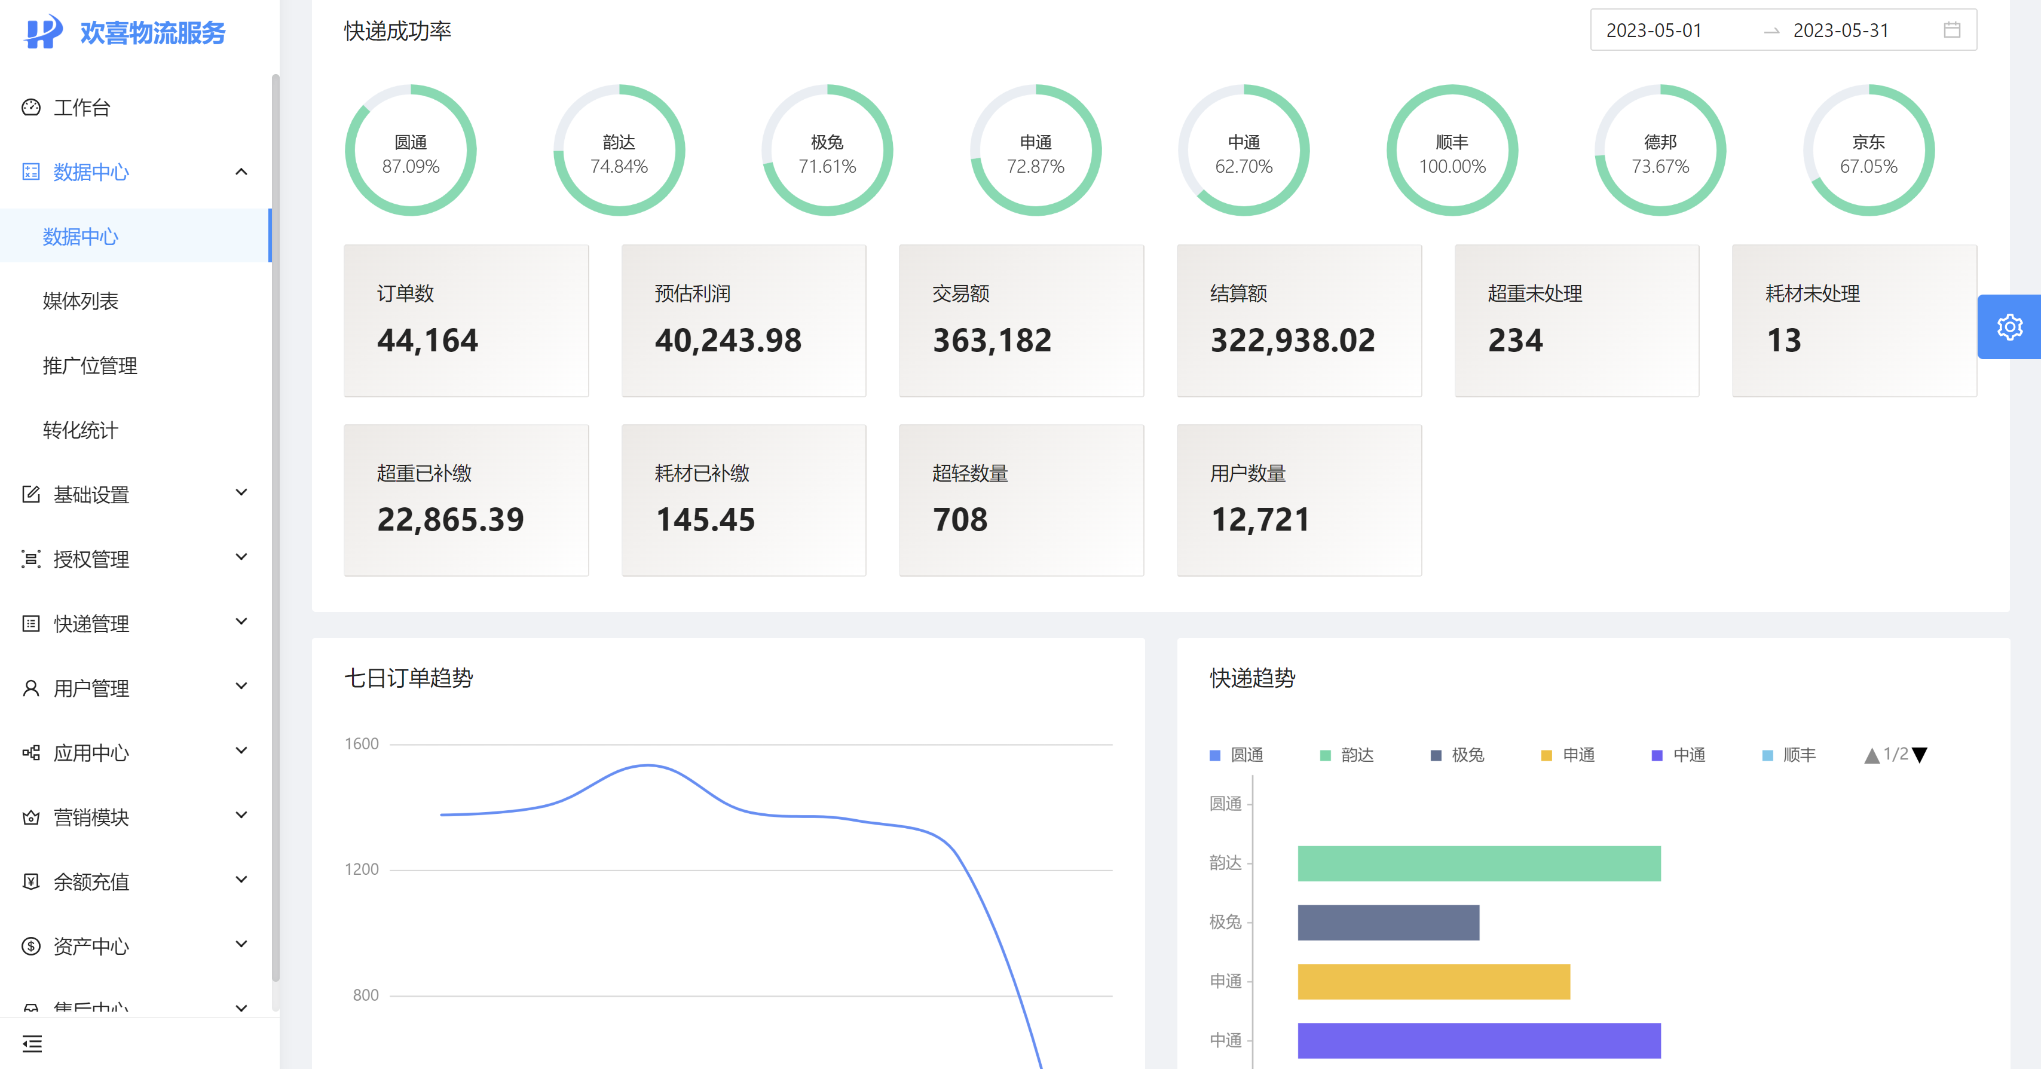
Task: Click the 用户管理 person icon
Action: (x=31, y=688)
